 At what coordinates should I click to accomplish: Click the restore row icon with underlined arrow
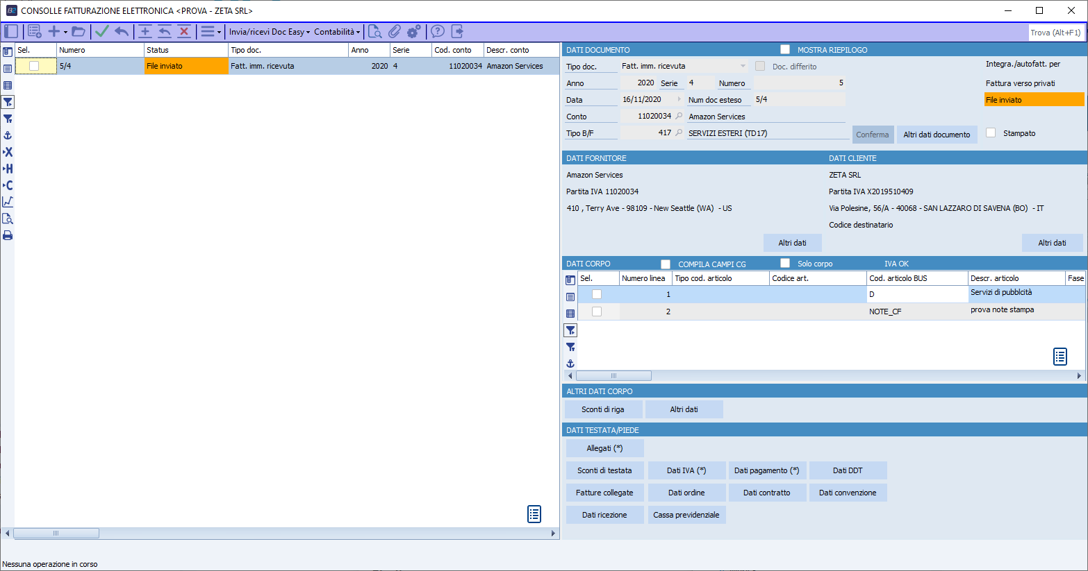(x=165, y=31)
